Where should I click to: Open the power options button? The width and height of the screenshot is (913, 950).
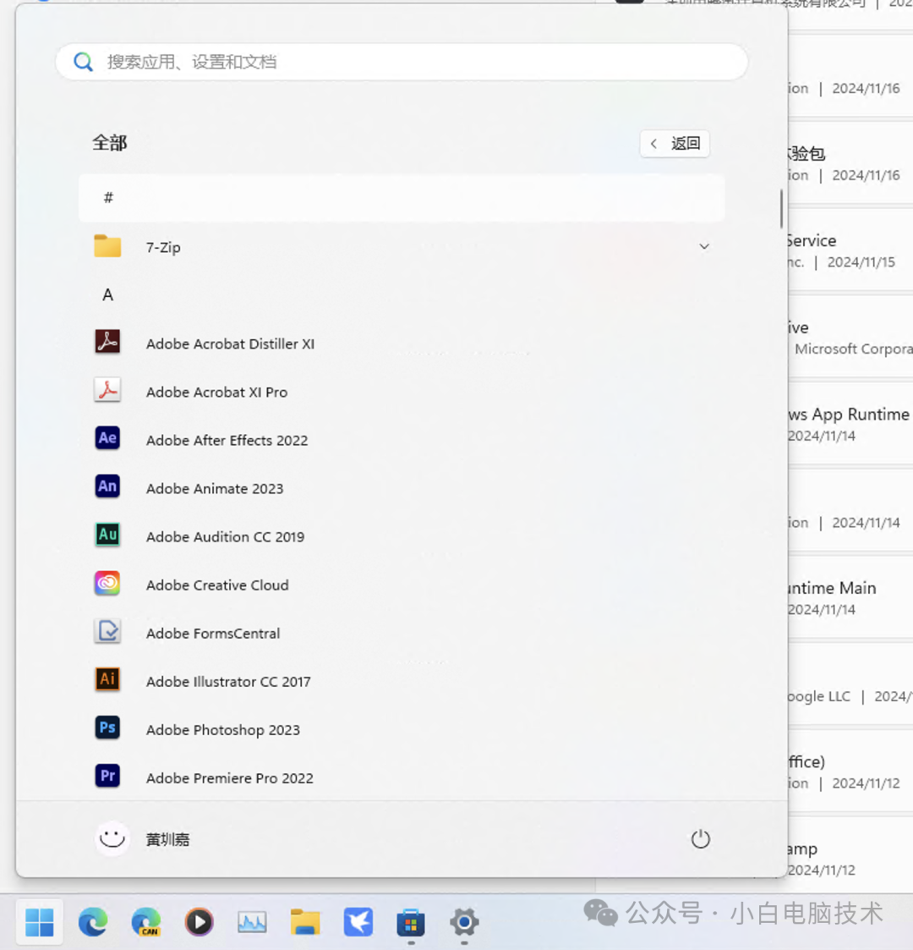(701, 839)
